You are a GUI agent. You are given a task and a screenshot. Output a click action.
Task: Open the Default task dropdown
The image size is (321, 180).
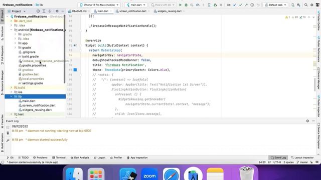point(275,5)
